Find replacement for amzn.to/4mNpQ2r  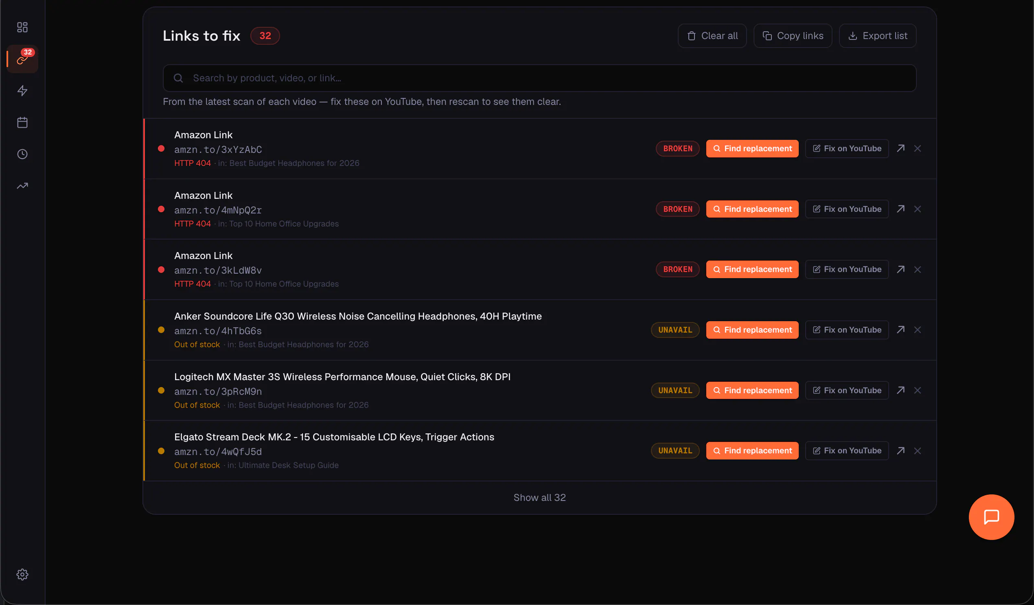pyautogui.click(x=752, y=209)
